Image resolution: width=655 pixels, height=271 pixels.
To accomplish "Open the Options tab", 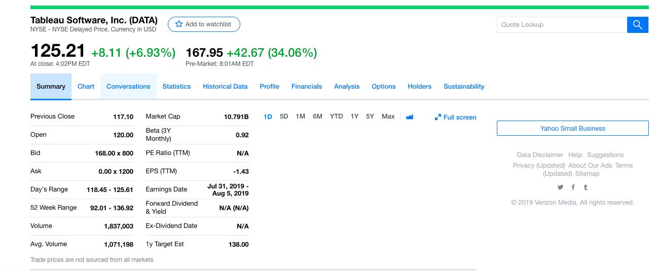I will pyautogui.click(x=384, y=87).
